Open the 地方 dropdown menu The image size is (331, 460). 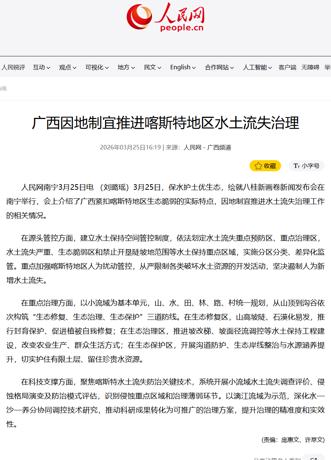126,67
